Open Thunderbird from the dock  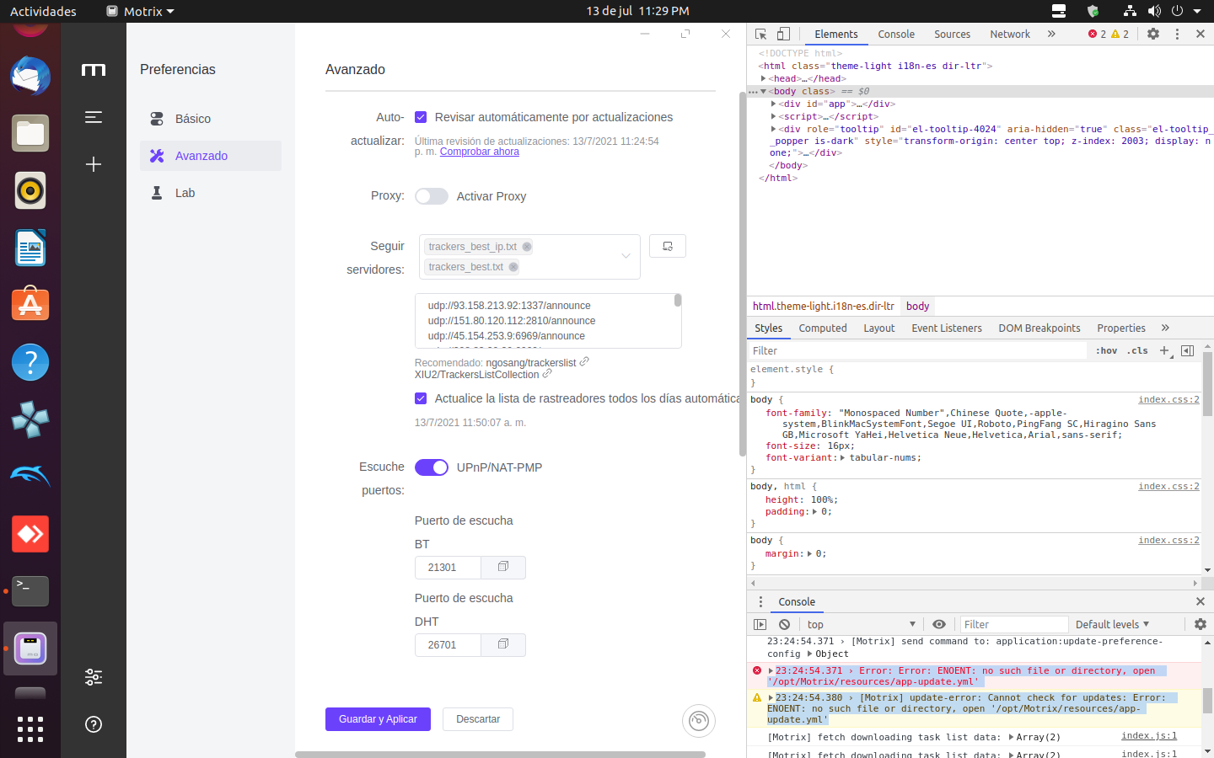point(30,77)
